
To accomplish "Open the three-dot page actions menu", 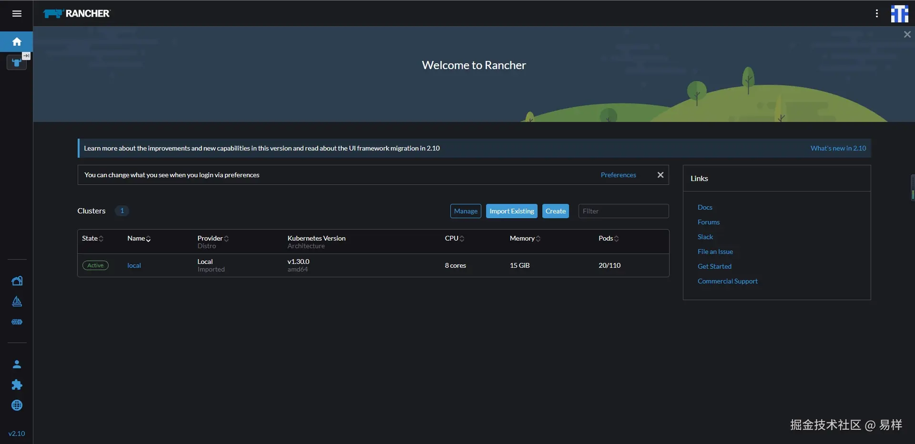I will click(x=877, y=13).
